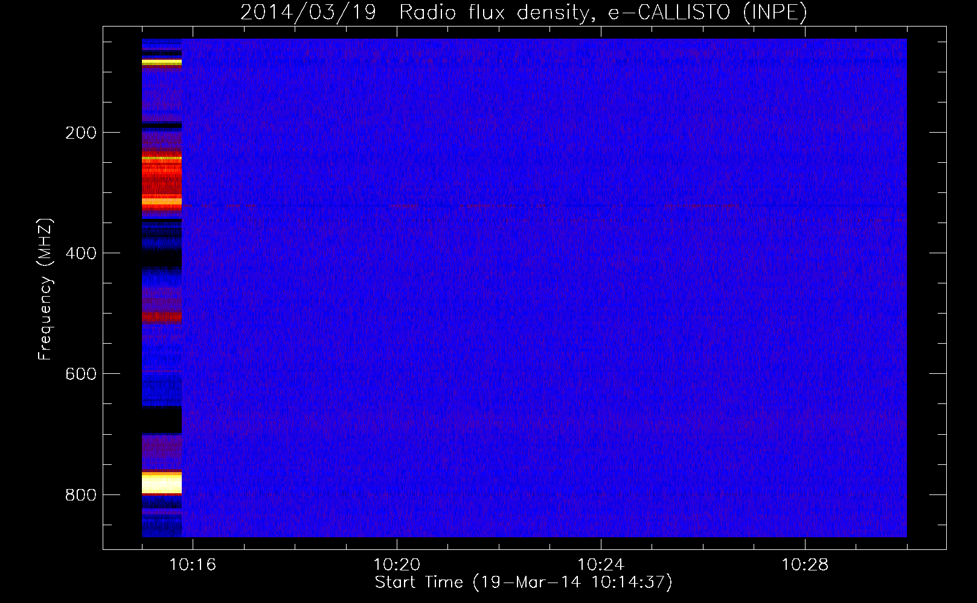
Task: Click the '10:16' time tick label
Action: (193, 564)
